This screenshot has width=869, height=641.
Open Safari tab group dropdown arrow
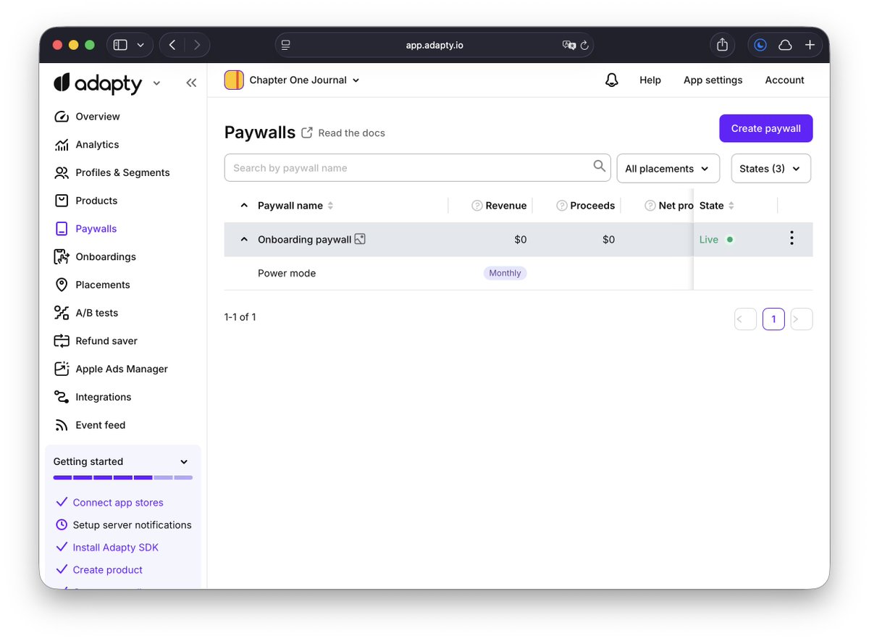[140, 45]
